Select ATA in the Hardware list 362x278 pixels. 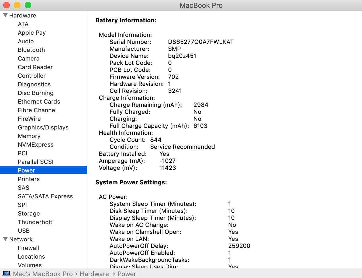23,24
